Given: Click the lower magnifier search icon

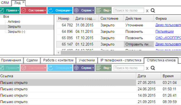Looking at the screenshot, I should 153,68.
